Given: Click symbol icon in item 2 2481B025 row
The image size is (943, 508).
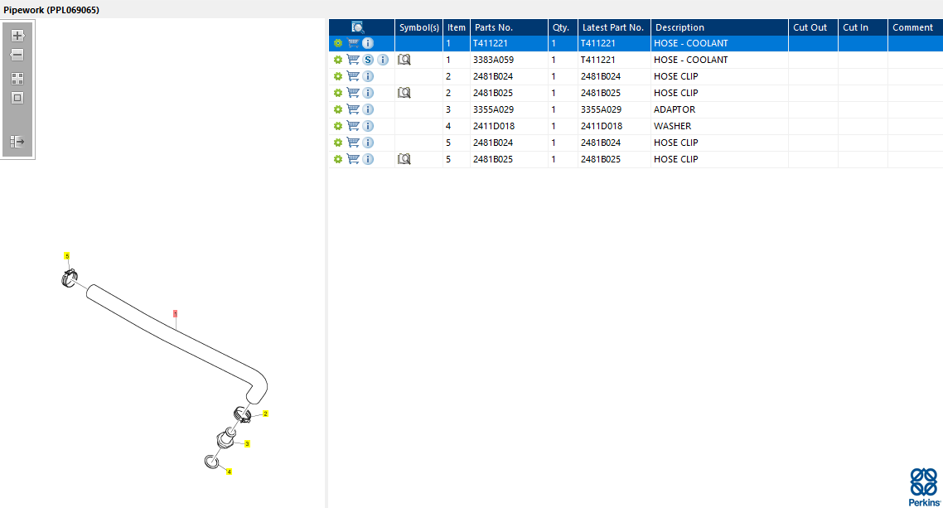Looking at the screenshot, I should pyautogui.click(x=404, y=93).
